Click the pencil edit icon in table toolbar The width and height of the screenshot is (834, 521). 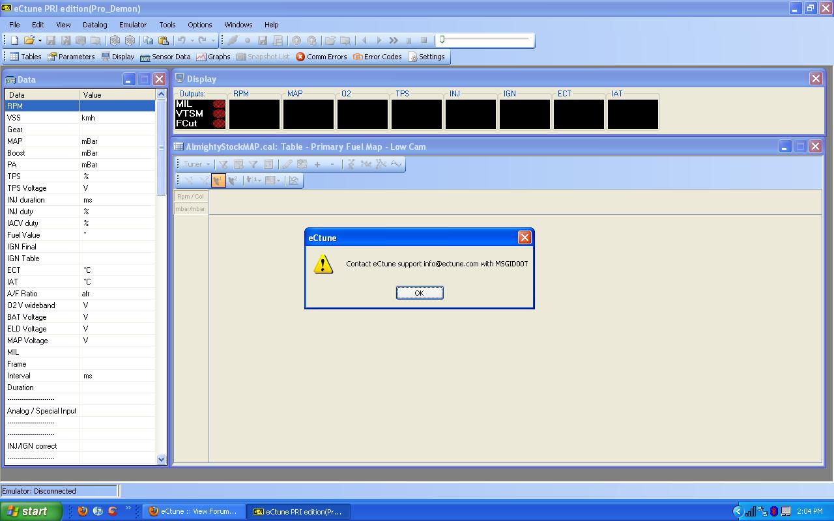(287, 164)
